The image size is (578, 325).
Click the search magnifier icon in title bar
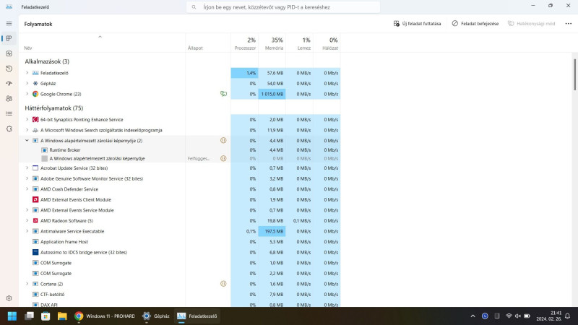[x=194, y=7]
